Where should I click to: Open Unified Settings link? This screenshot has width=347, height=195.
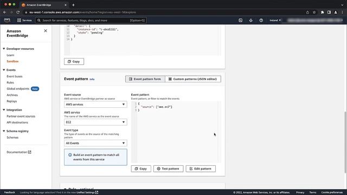pyautogui.click(x=87, y=192)
